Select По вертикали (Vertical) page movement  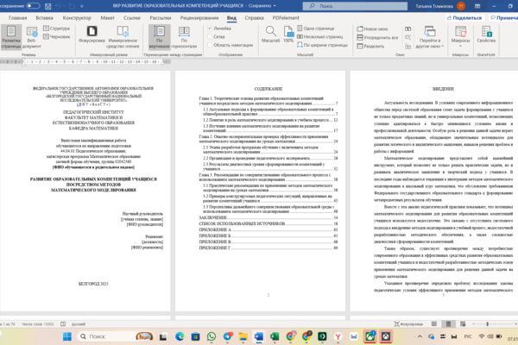[x=159, y=37]
